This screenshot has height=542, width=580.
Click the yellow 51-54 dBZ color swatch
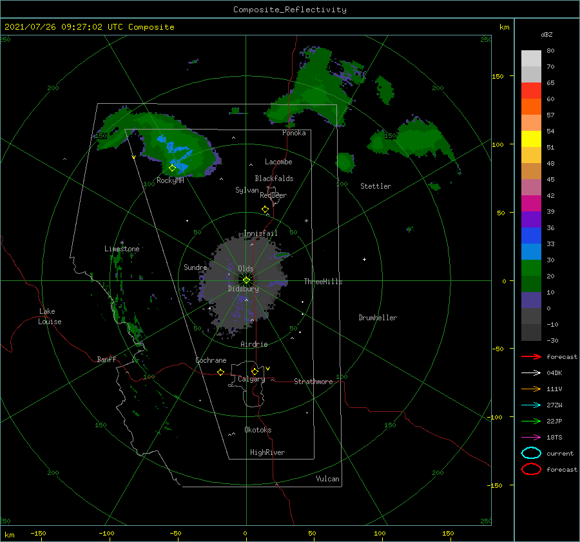(531, 139)
